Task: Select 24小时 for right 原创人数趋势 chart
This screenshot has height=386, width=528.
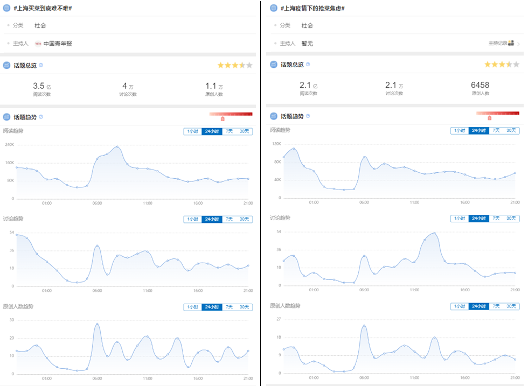Action: click(x=479, y=306)
